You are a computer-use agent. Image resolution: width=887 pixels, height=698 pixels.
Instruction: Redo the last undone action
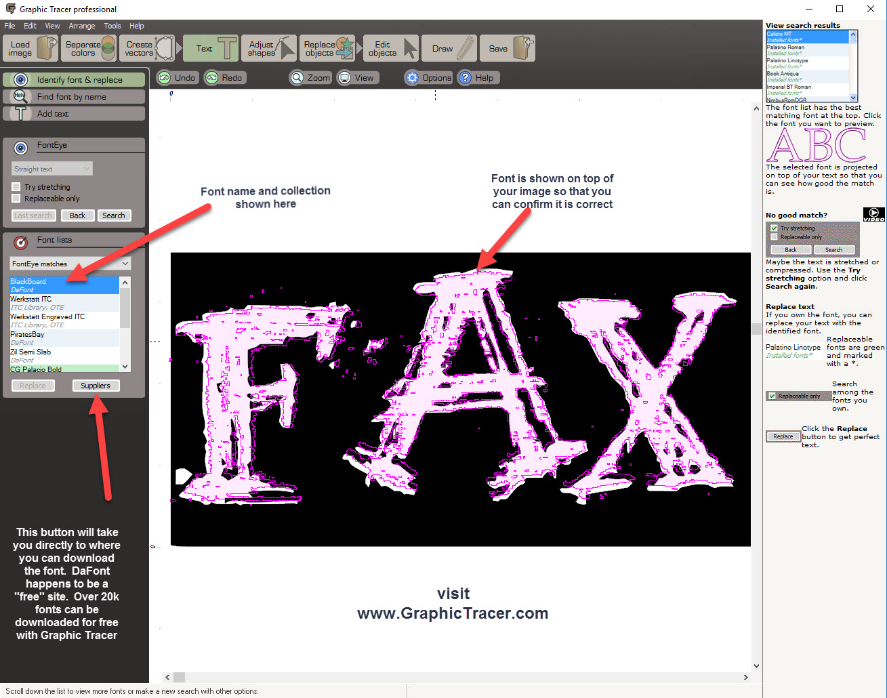[x=224, y=78]
